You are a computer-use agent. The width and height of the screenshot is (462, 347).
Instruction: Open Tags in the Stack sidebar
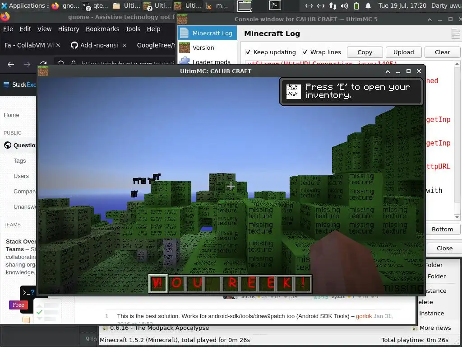[x=19, y=161]
